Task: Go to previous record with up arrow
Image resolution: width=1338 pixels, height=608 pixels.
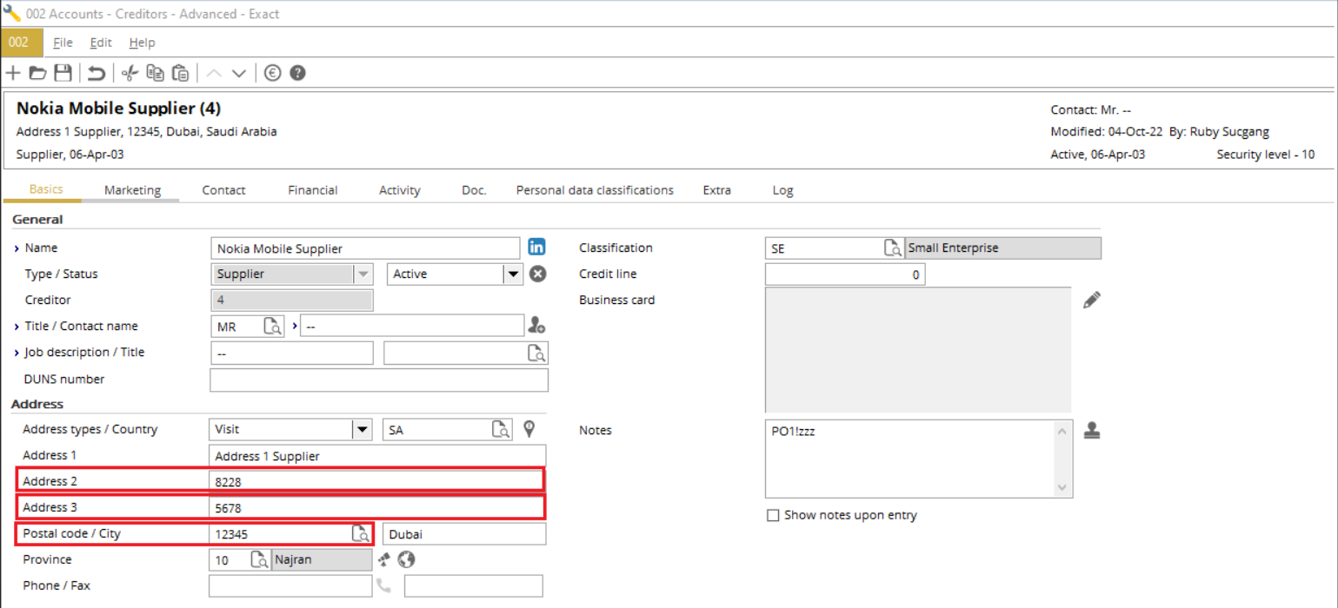Action: click(214, 73)
